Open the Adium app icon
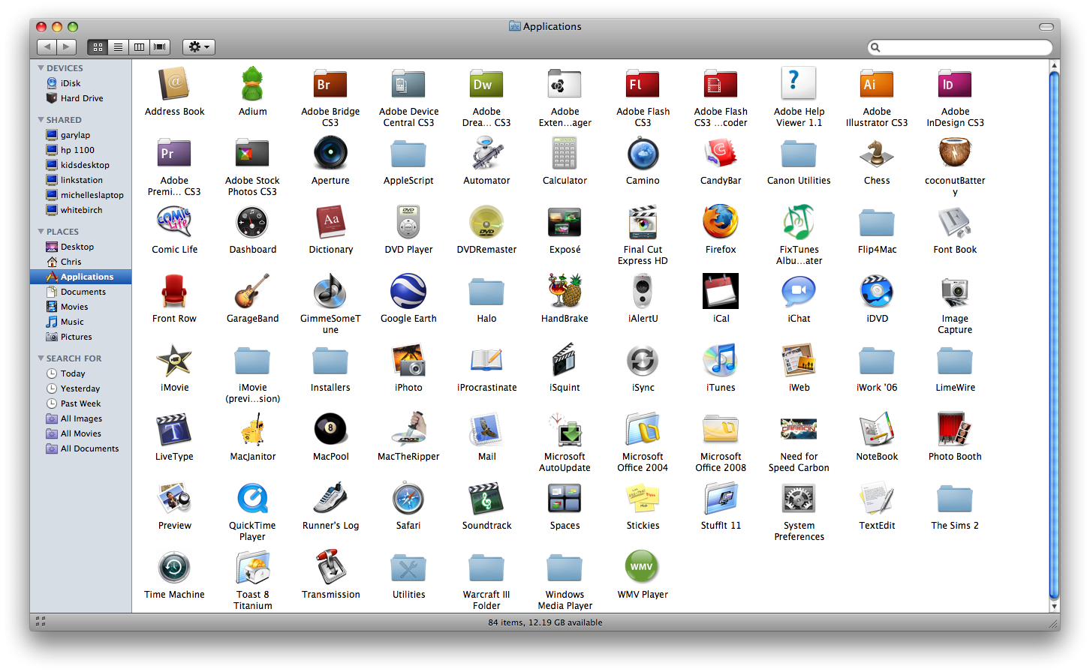Screen dimensions: 1090x672 click(x=252, y=84)
